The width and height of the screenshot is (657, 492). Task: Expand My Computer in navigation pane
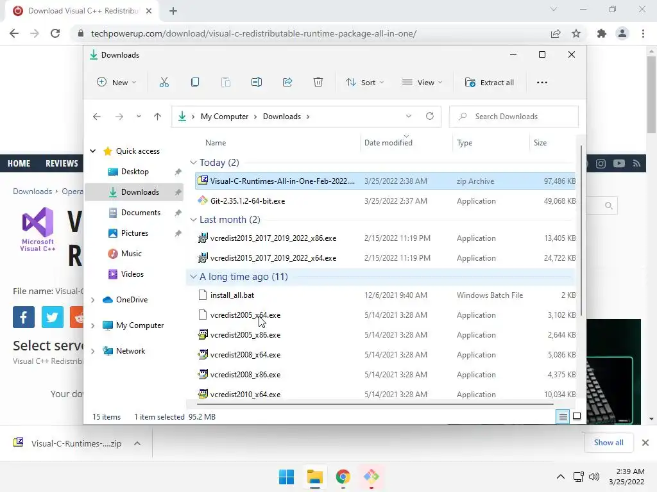pos(92,325)
